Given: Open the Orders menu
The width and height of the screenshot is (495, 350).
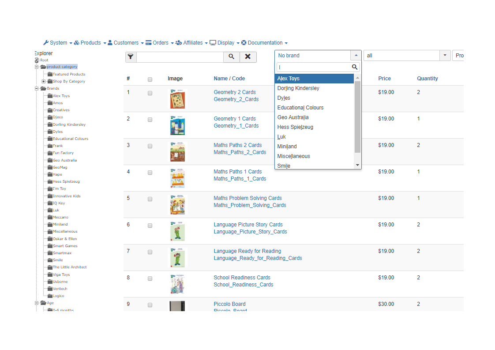Looking at the screenshot, I should pyautogui.click(x=160, y=43).
